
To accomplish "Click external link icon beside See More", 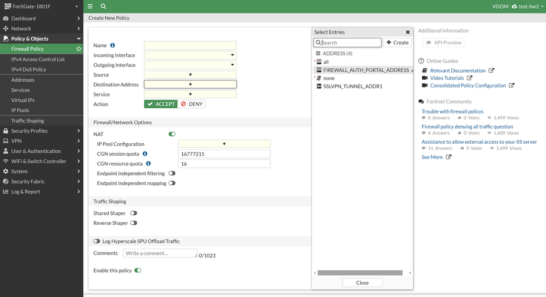I will pyautogui.click(x=448, y=157).
